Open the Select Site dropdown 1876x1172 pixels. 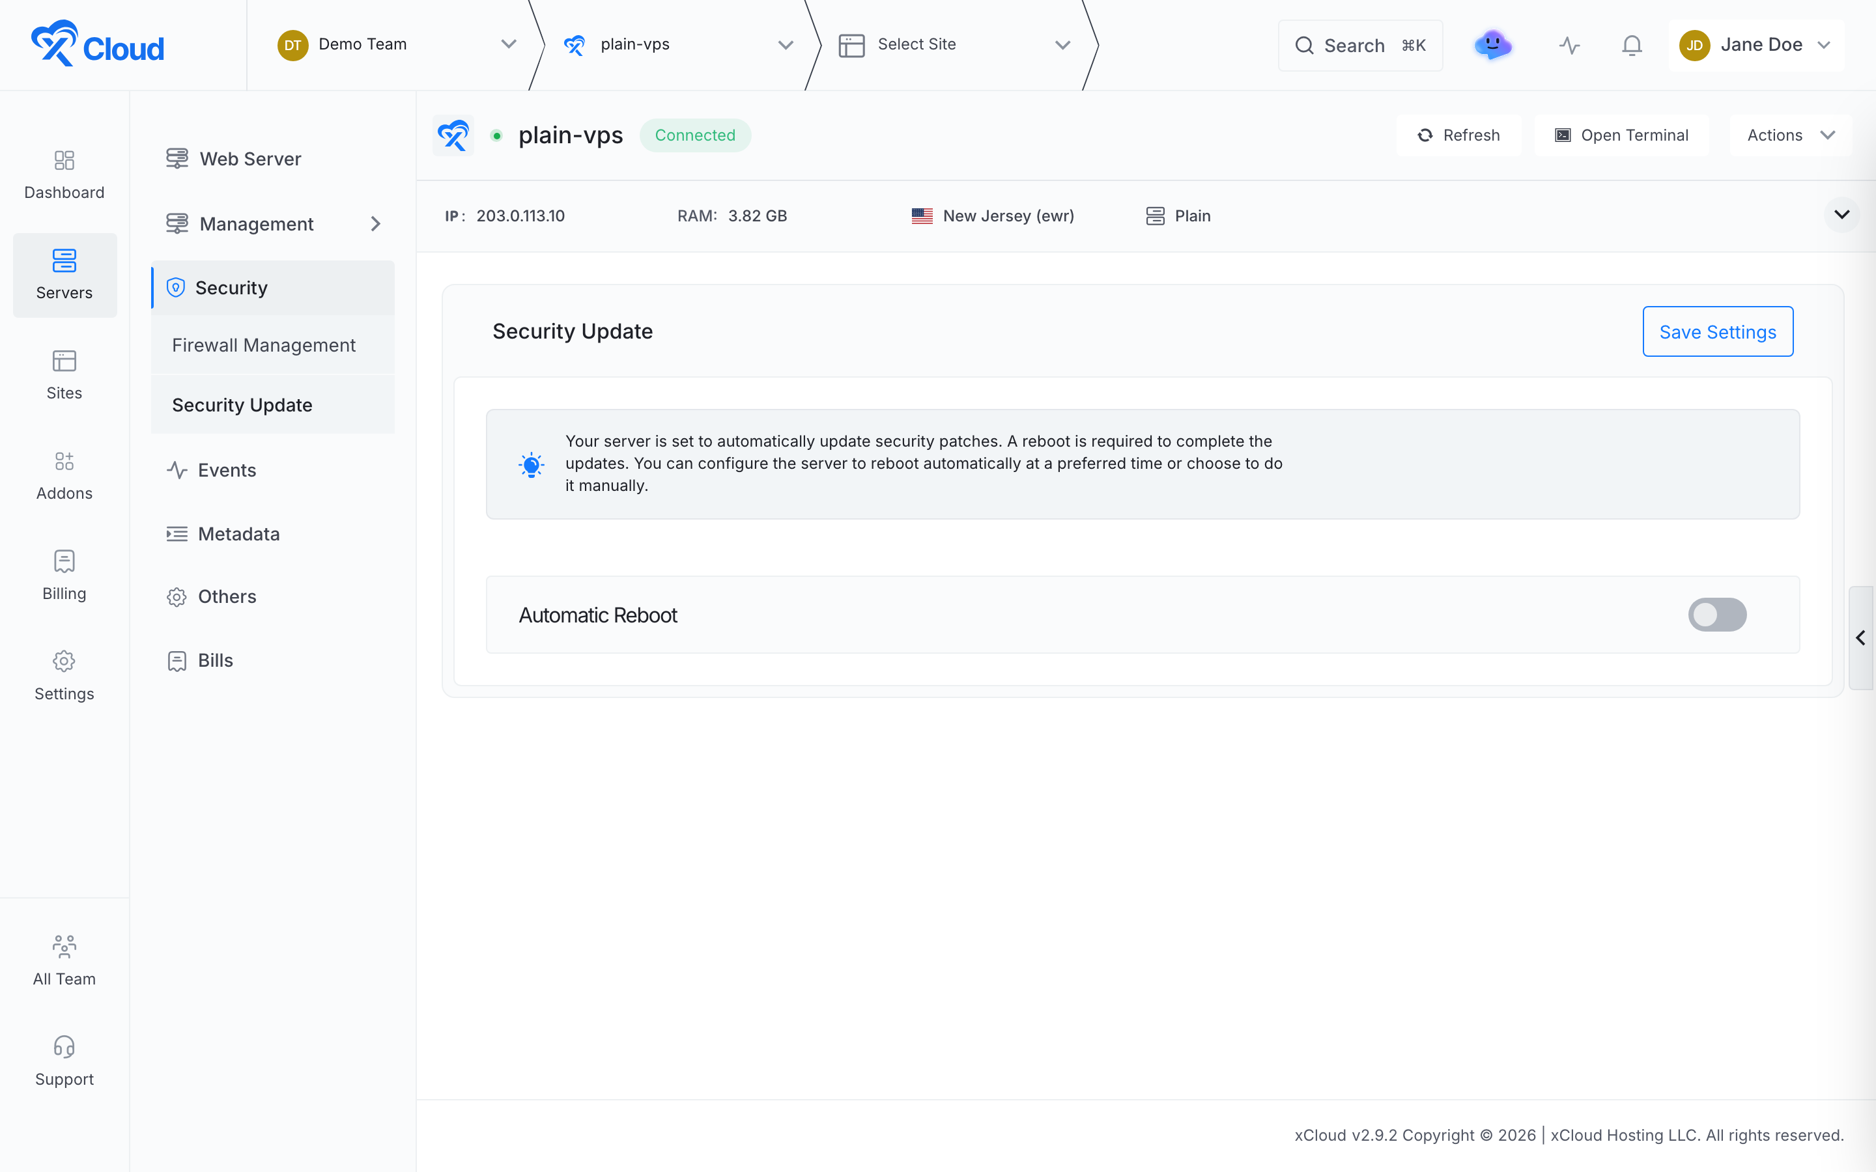tap(955, 45)
